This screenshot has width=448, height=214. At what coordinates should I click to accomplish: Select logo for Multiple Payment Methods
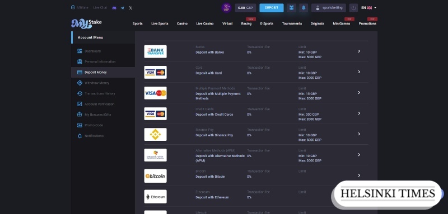pyautogui.click(x=156, y=93)
